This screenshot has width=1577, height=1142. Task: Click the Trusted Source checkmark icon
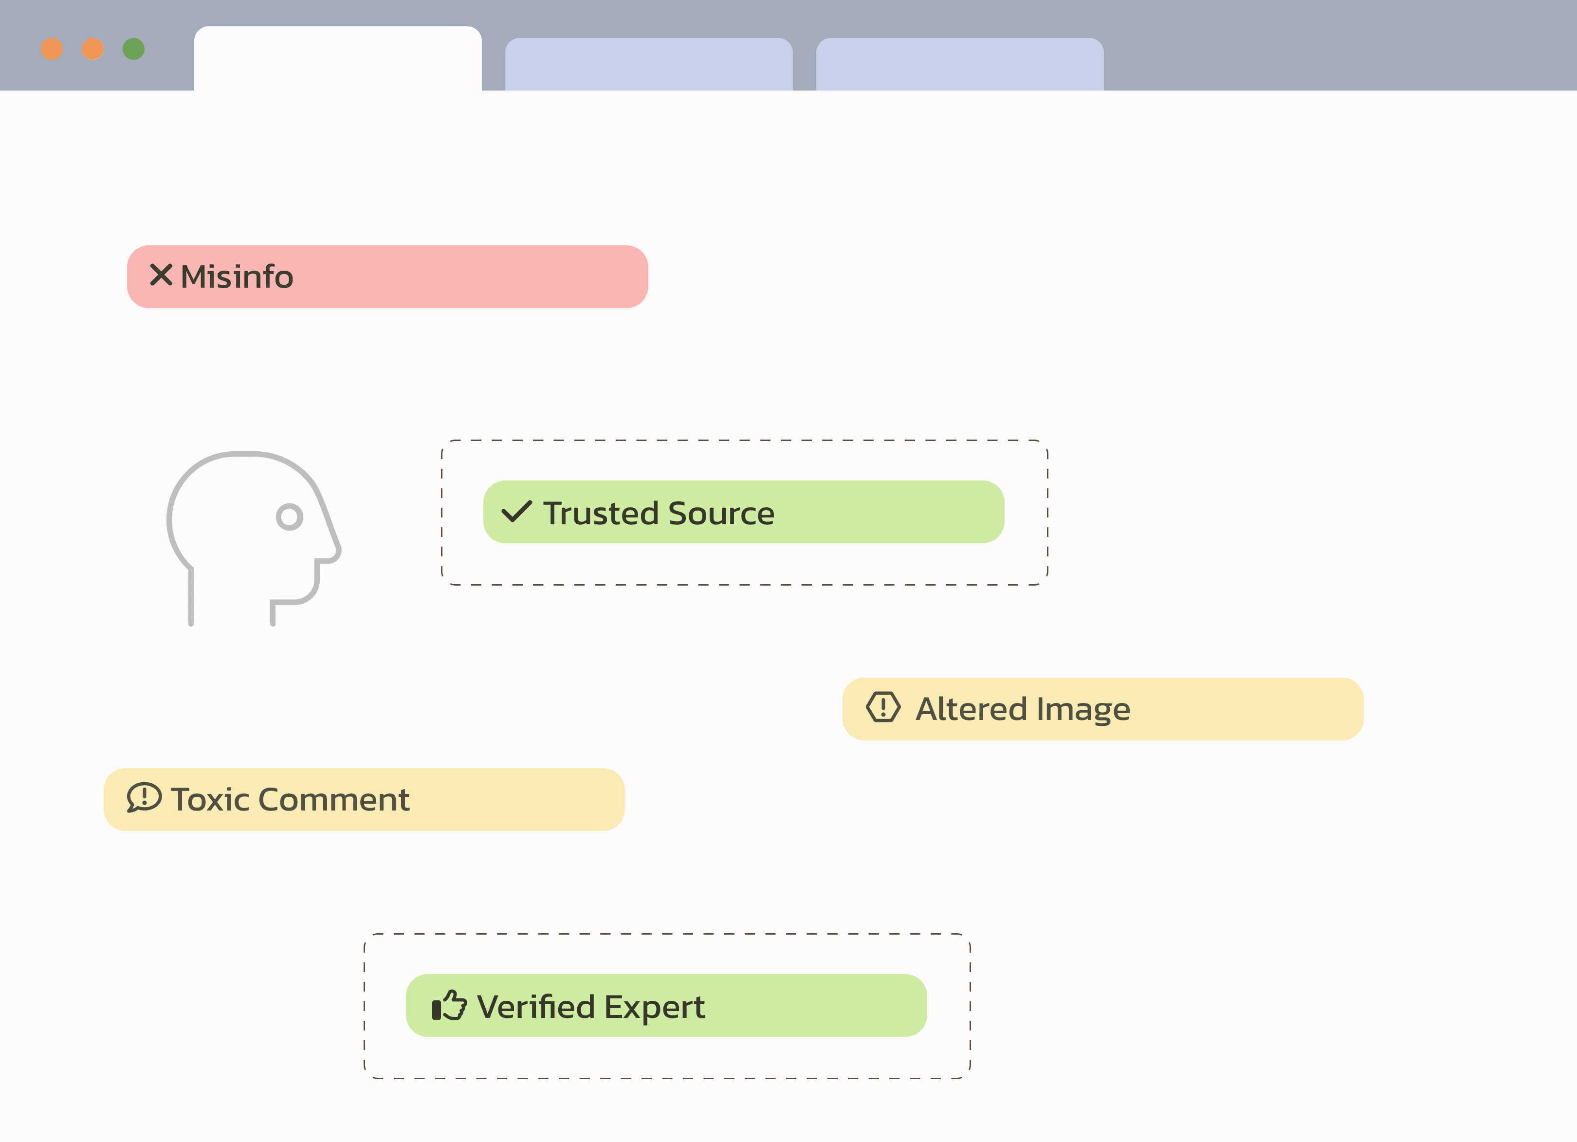[x=515, y=512]
